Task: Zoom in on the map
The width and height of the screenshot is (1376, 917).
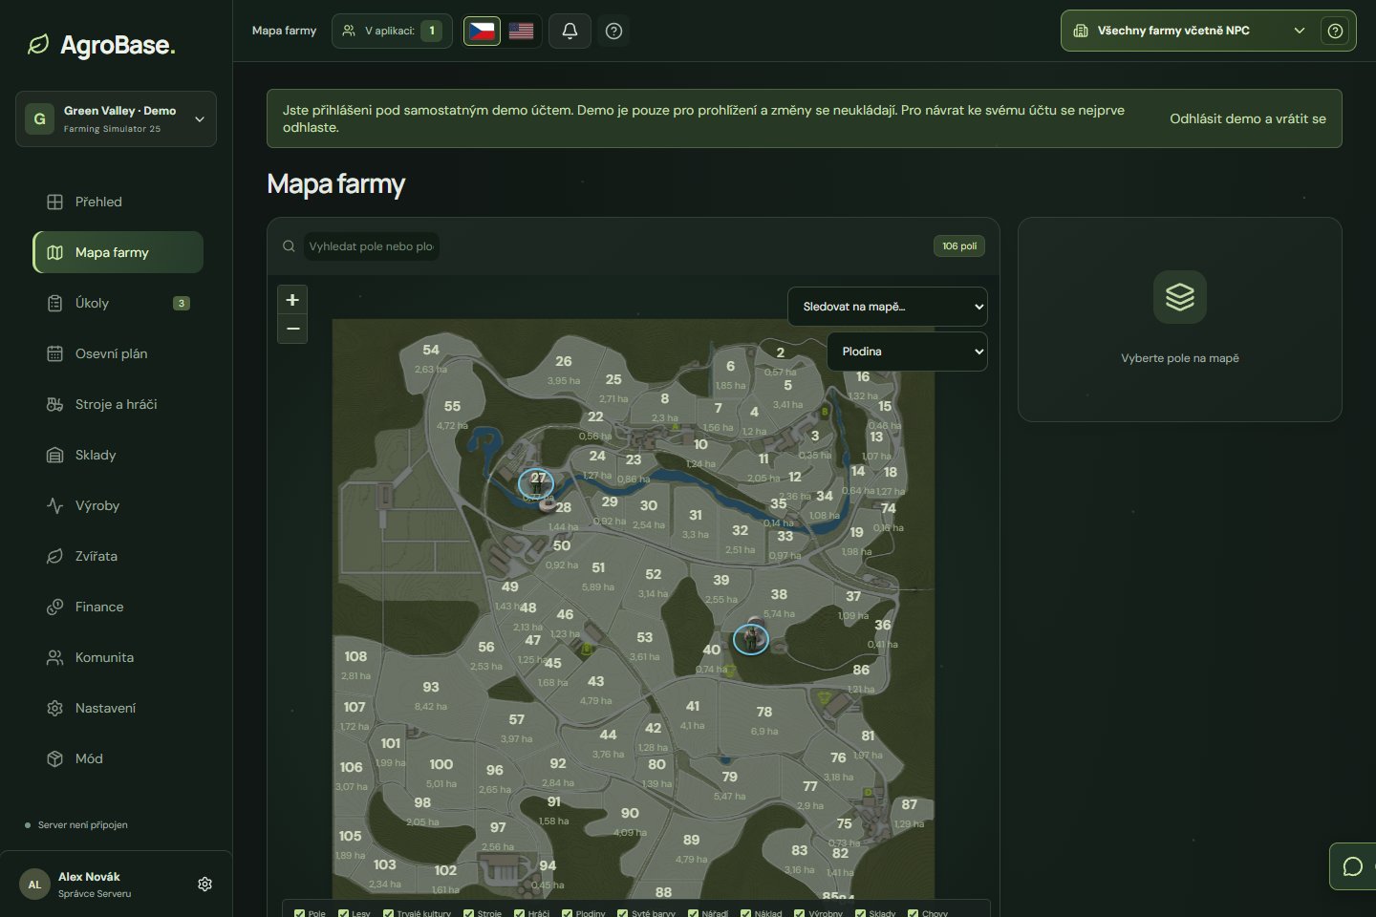Action: pos(292,299)
